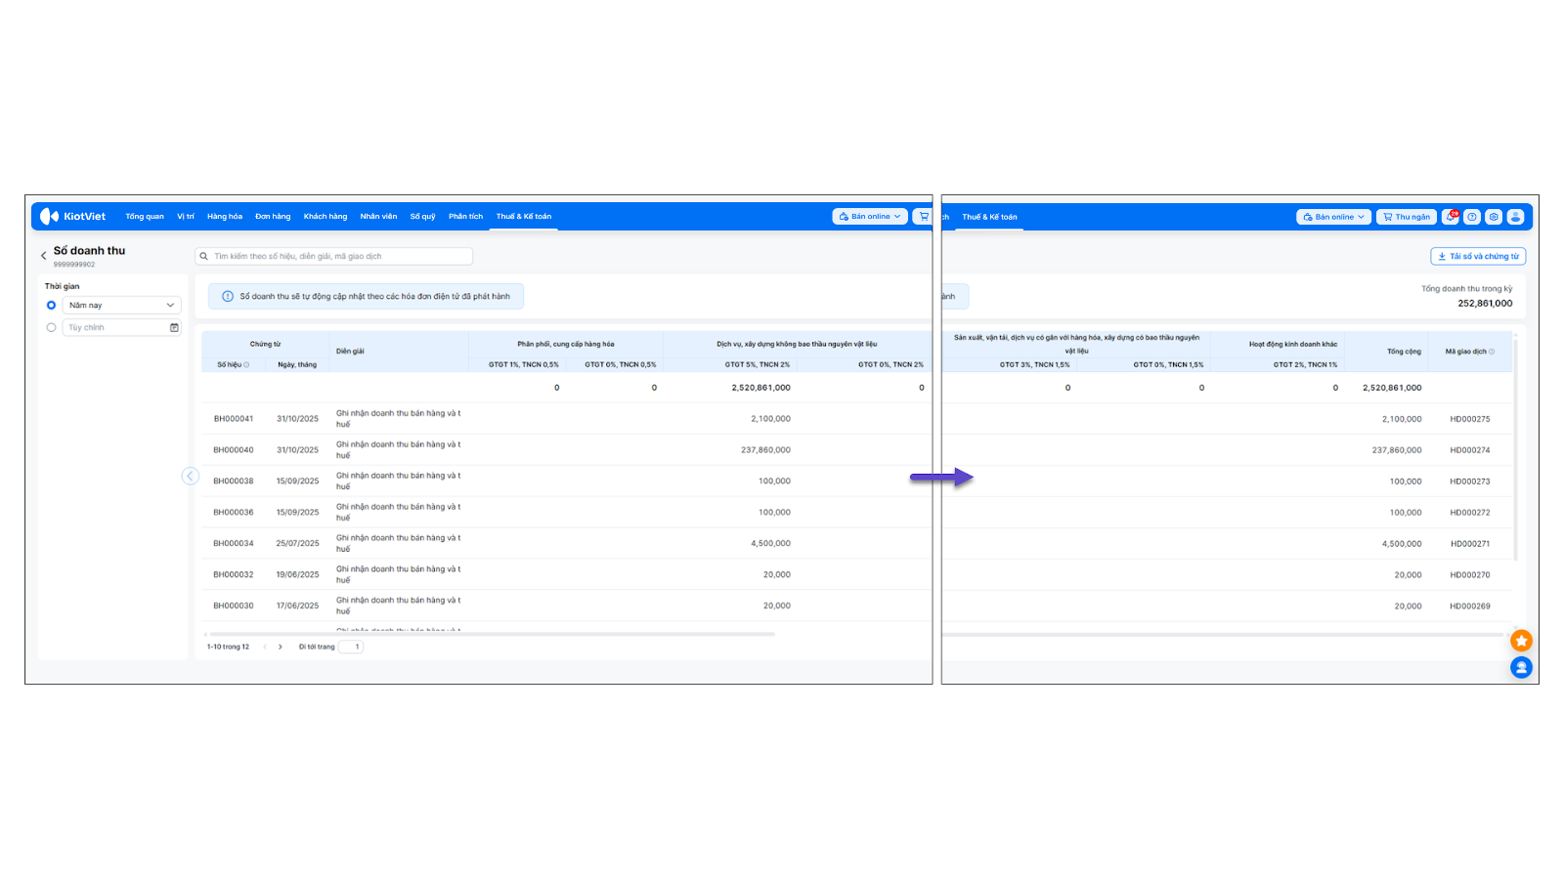The width and height of the screenshot is (1564, 879).
Task: Click the KiotViet logo
Action: 73,217
